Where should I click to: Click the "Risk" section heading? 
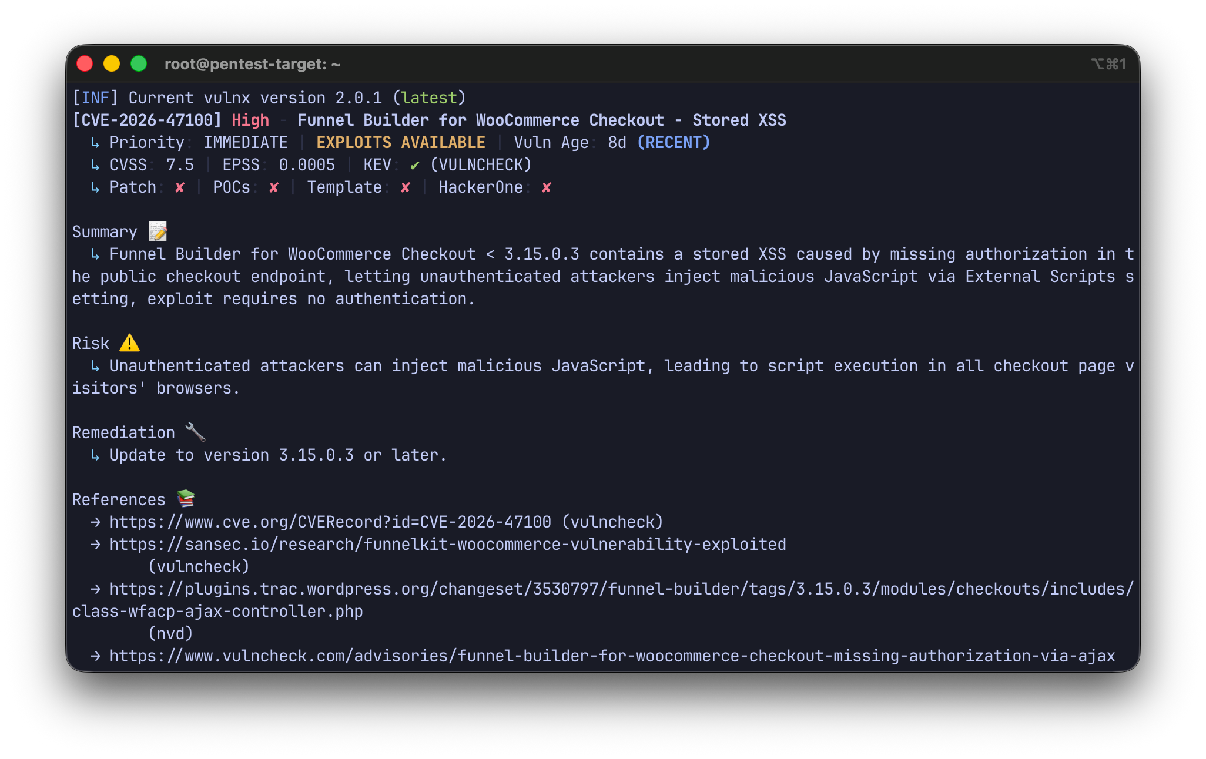click(x=91, y=343)
